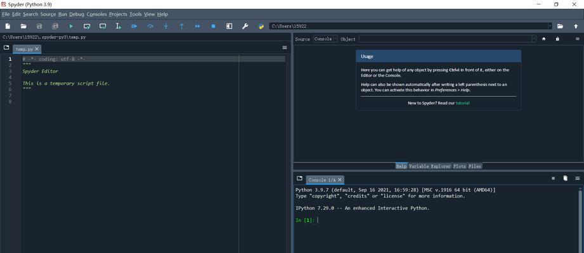
Task: Open the File menu
Action: (6, 14)
